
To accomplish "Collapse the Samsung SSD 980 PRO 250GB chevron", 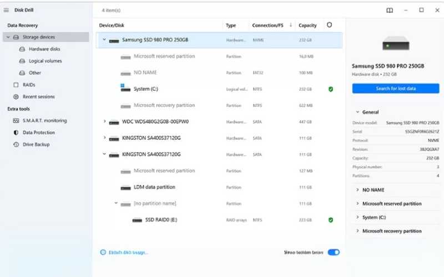I will click(x=104, y=39).
